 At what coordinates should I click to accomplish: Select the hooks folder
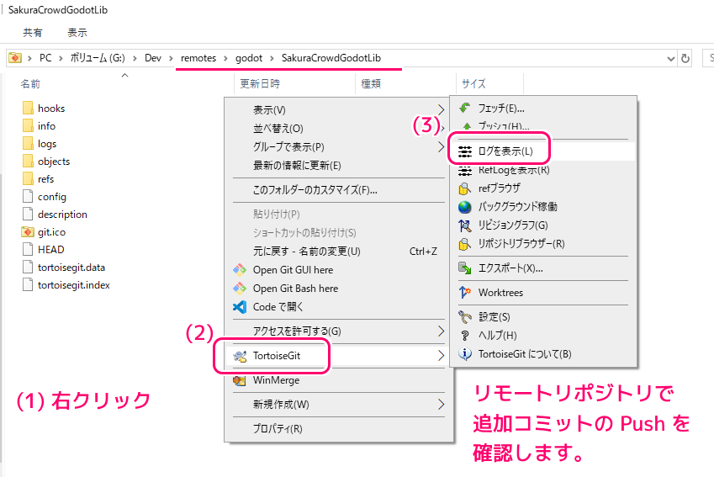(x=50, y=109)
